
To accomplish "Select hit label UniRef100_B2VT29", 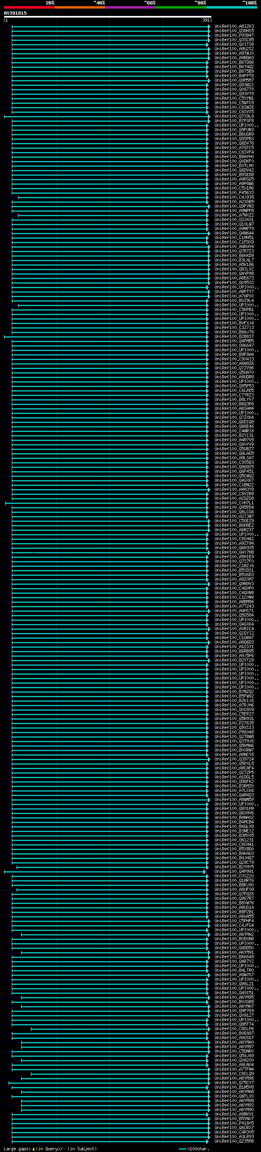I will click(x=234, y=660).
